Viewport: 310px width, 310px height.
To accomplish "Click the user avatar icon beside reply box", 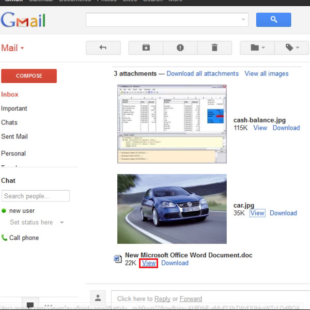I will [x=98, y=298].
